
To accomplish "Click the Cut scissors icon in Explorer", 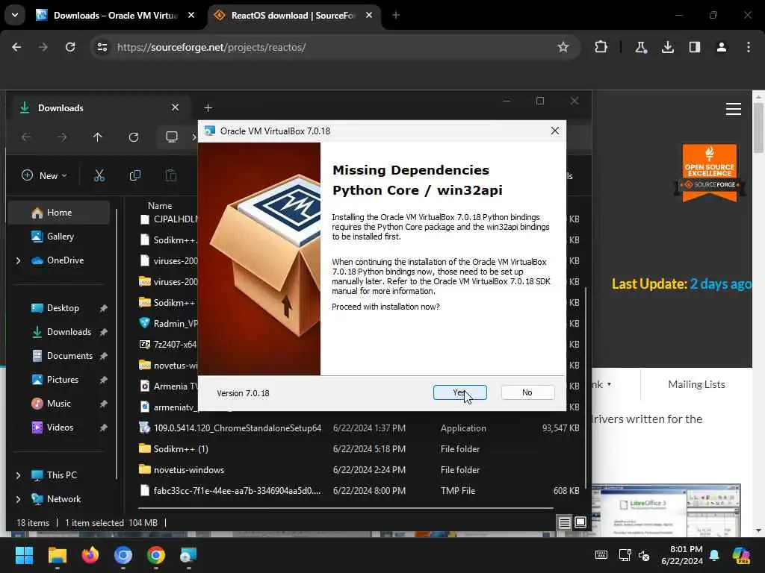I will point(99,176).
